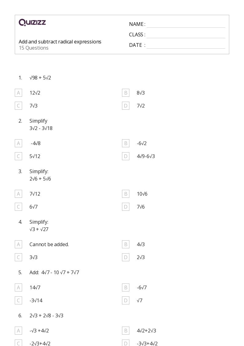Choose option D with √7
Viewport: 244px width, 346px height.
coord(126,300)
